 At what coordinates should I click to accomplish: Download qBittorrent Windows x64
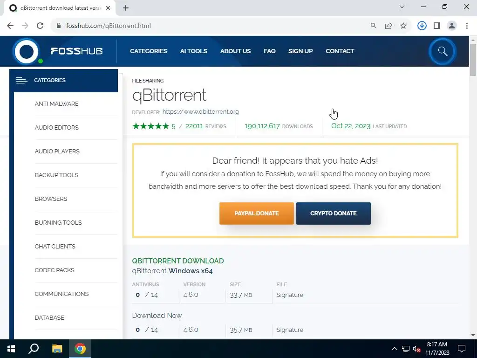(x=172, y=271)
